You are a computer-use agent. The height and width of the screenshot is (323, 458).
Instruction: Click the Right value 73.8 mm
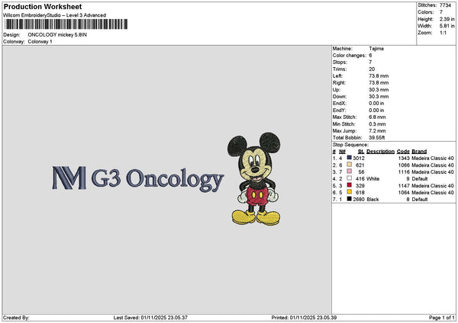click(379, 83)
